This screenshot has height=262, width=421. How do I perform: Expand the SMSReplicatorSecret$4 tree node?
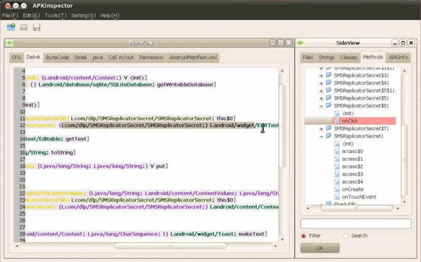coord(321,84)
